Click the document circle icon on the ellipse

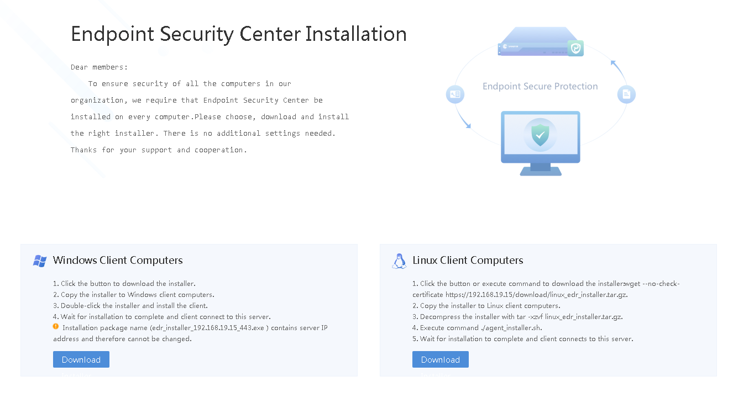(626, 94)
